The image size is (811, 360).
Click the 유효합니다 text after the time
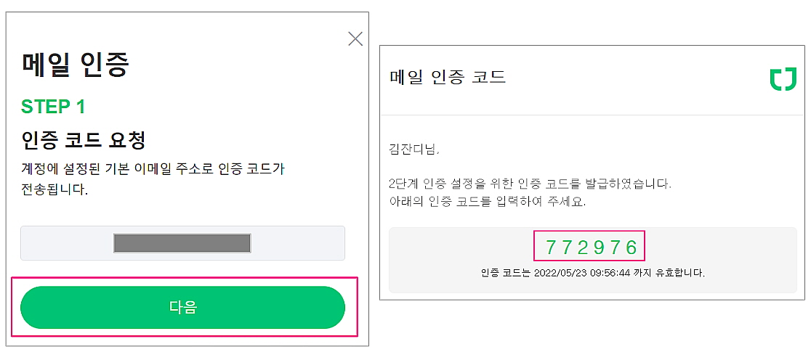click(x=682, y=274)
